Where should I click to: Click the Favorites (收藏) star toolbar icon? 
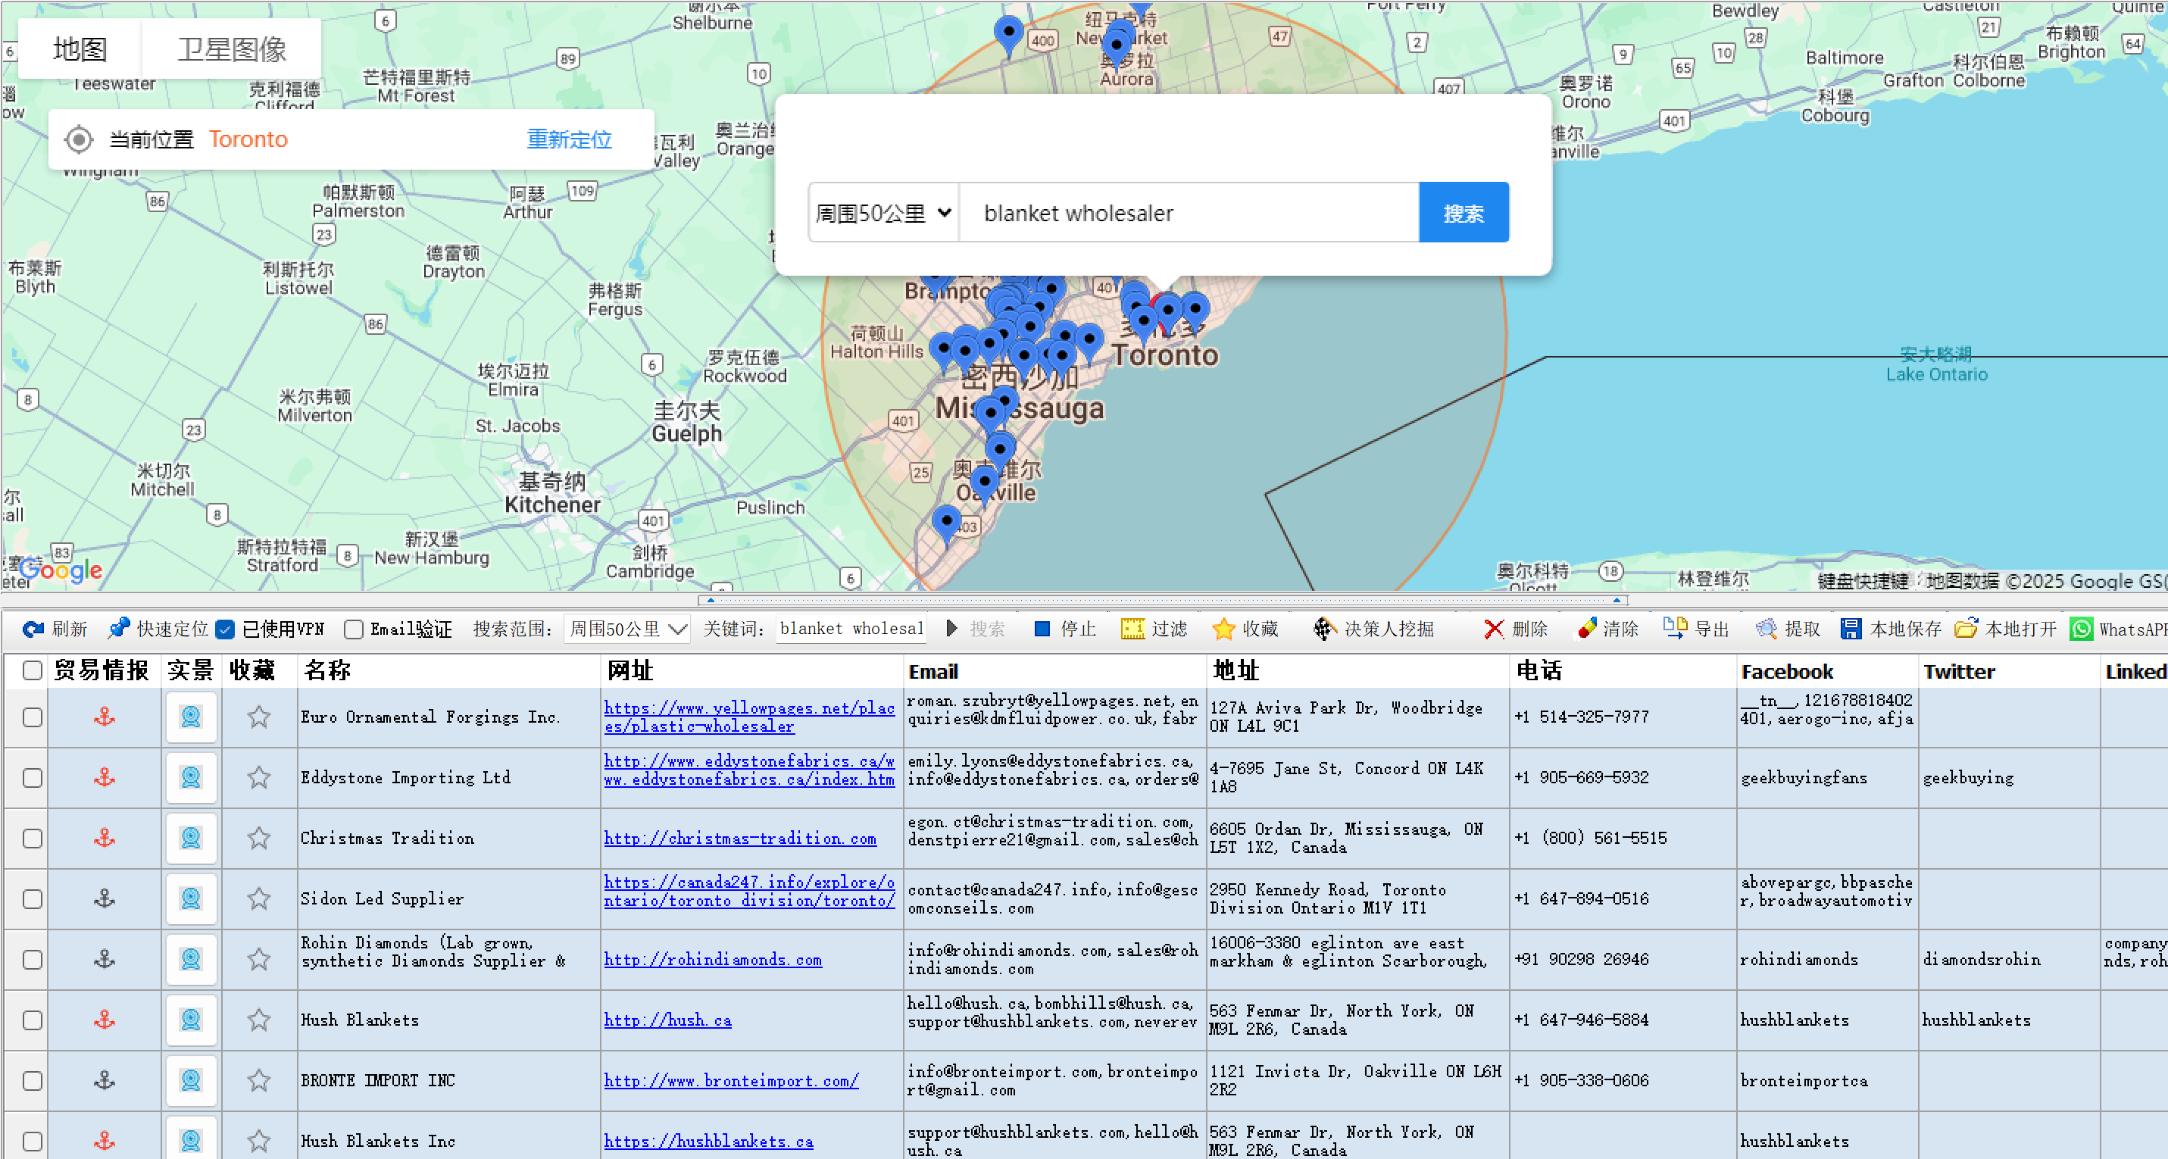click(x=1223, y=629)
